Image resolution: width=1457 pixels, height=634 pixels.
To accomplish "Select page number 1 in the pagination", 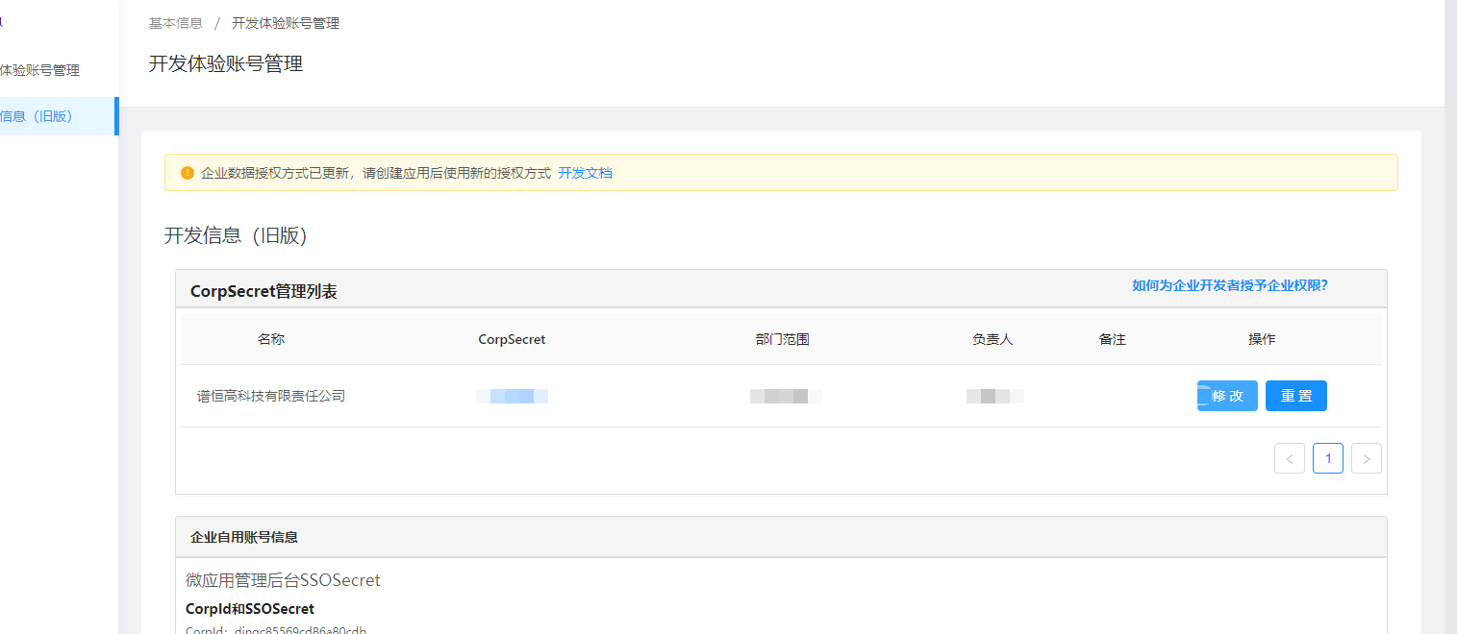I will [1327, 458].
